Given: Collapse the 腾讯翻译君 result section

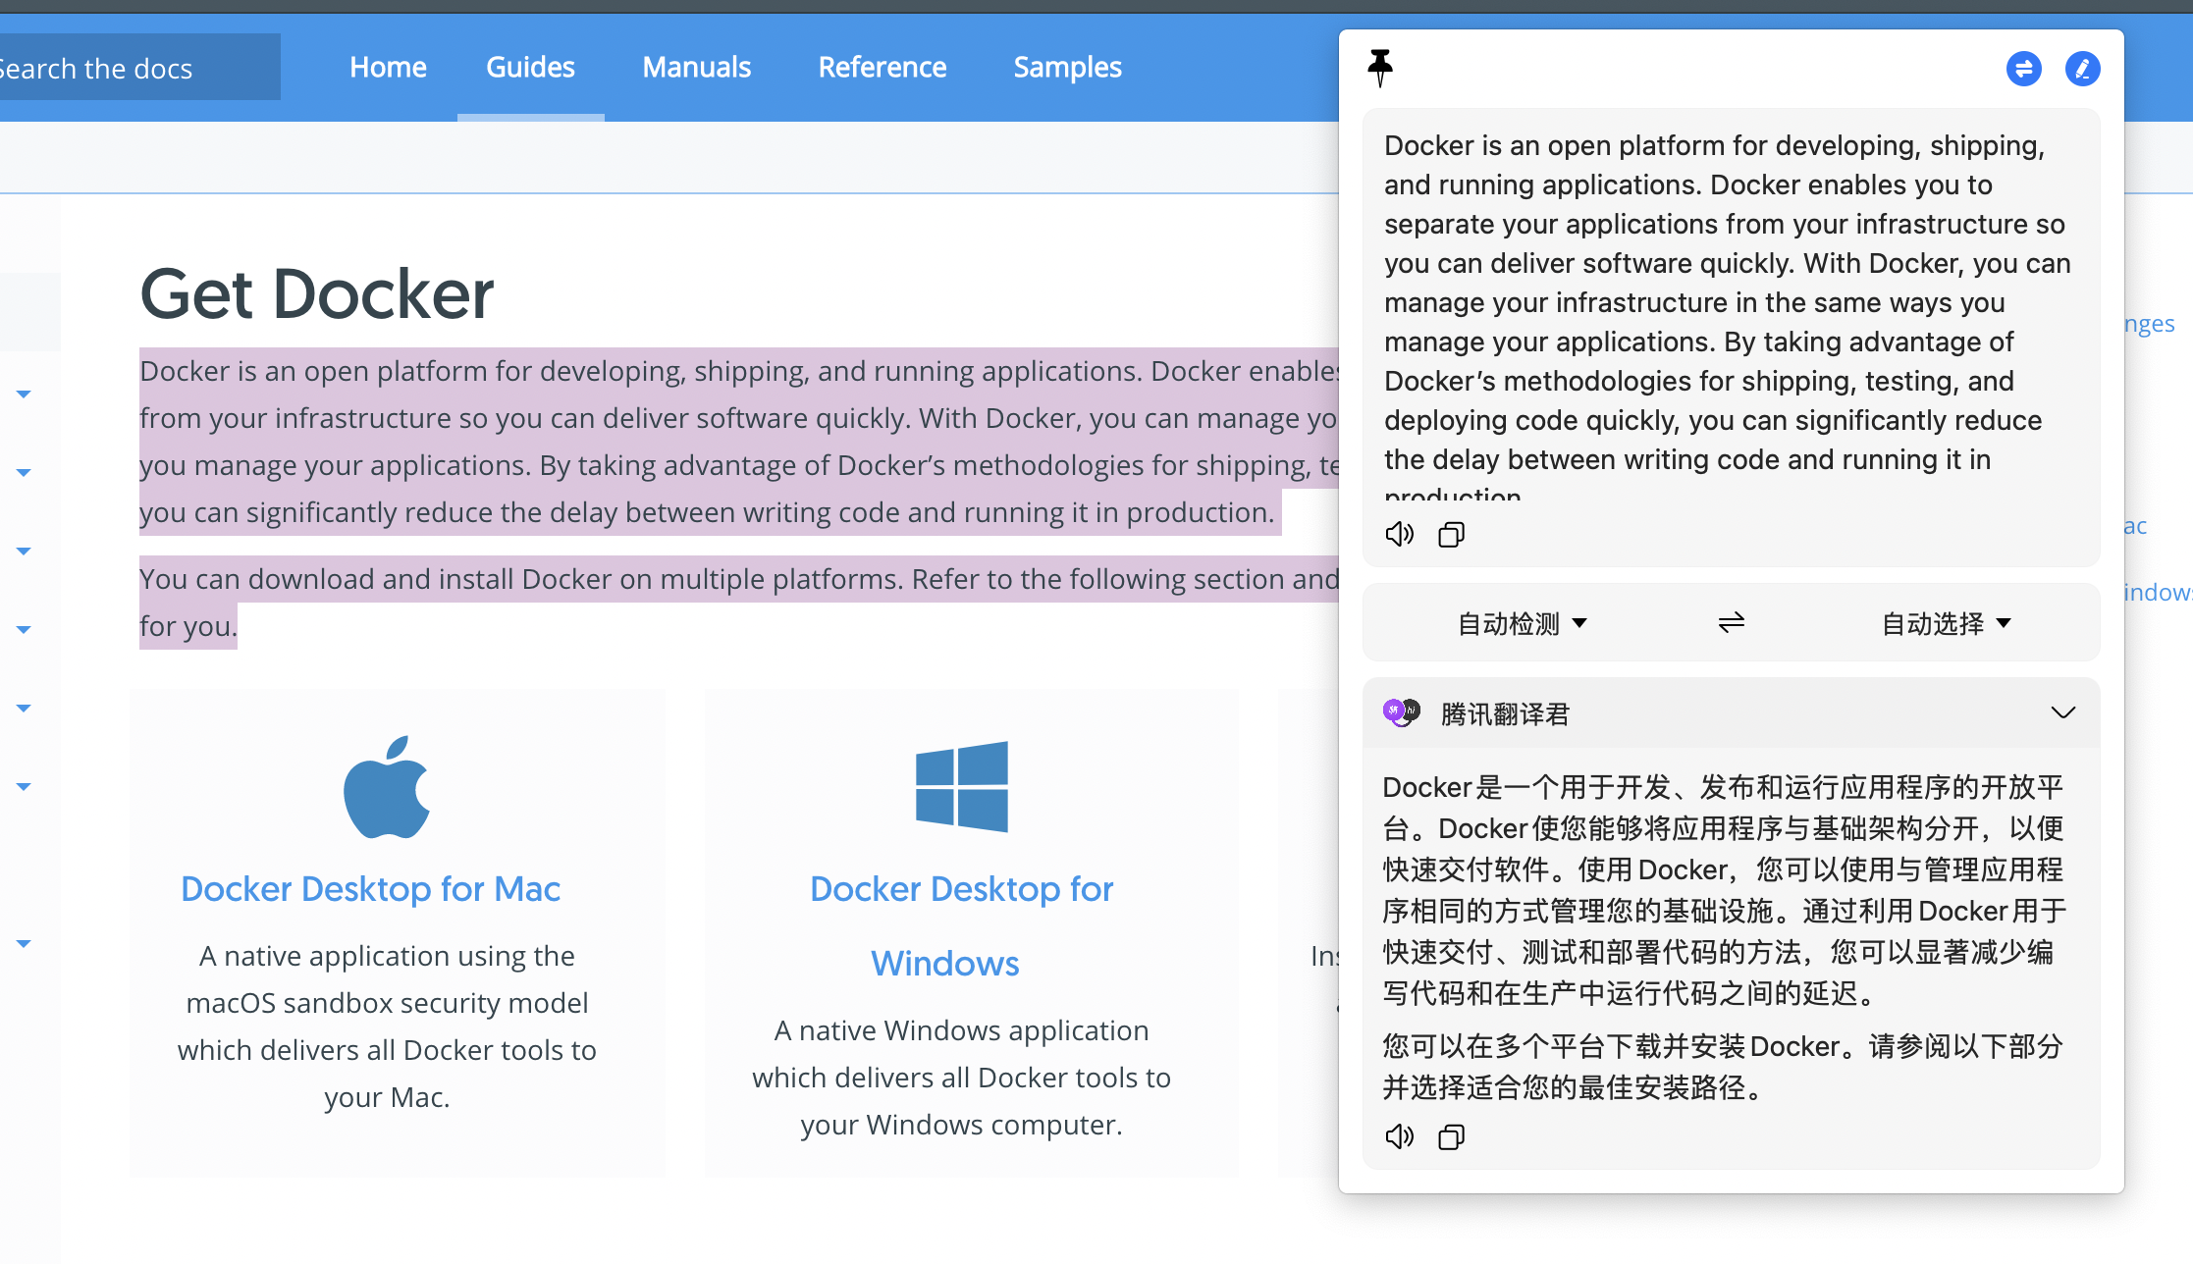Looking at the screenshot, I should pos(2063,712).
